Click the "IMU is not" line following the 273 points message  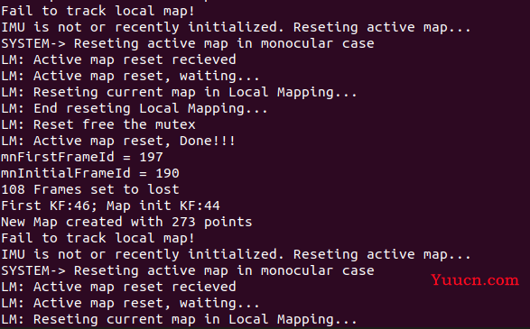[x=236, y=254]
